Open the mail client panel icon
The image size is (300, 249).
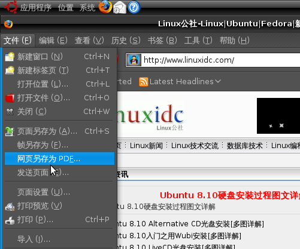pos(120,8)
